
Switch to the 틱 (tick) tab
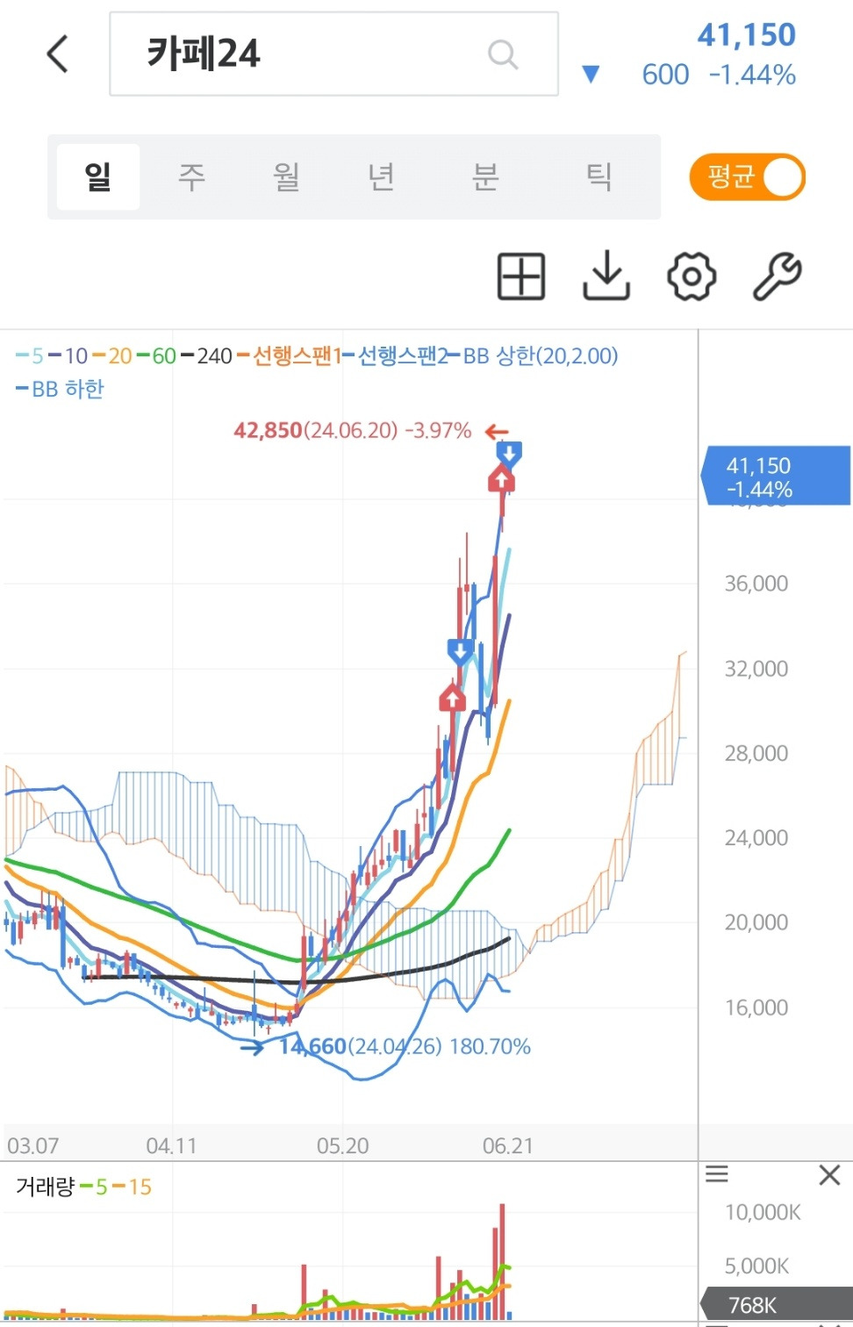pos(599,176)
